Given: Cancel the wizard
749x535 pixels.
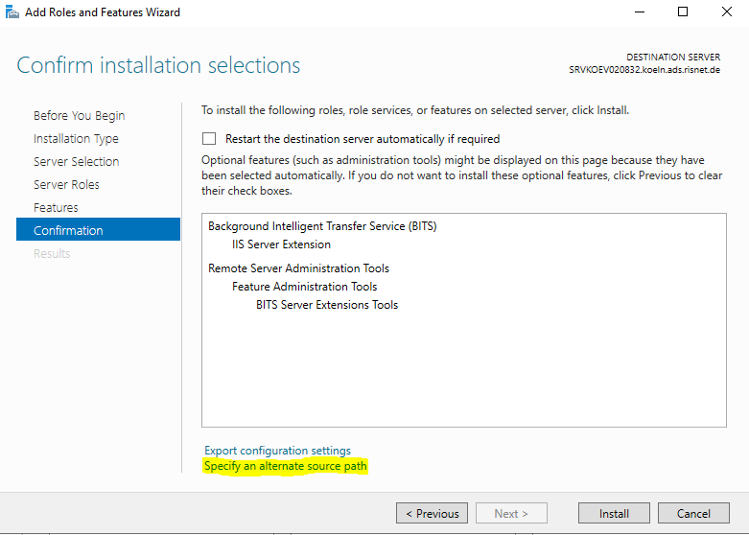Looking at the screenshot, I should tap(693, 514).
